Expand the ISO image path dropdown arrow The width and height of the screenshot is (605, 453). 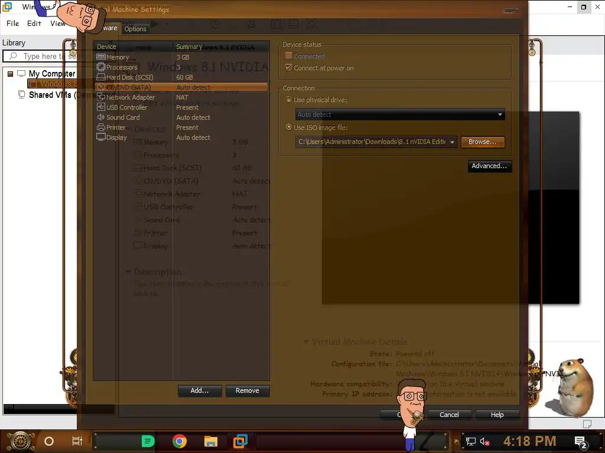pos(452,142)
